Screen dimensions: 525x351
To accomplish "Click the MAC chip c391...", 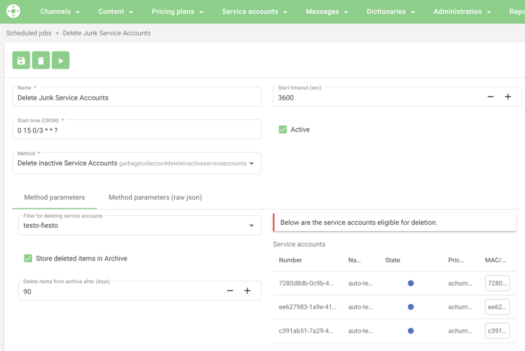I will coord(497,331).
